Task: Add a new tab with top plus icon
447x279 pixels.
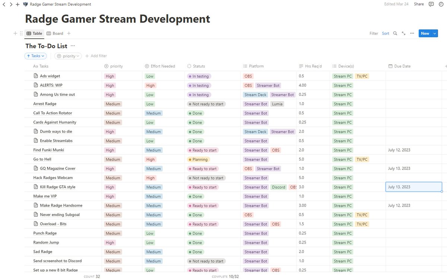Action: click(x=18, y=4)
